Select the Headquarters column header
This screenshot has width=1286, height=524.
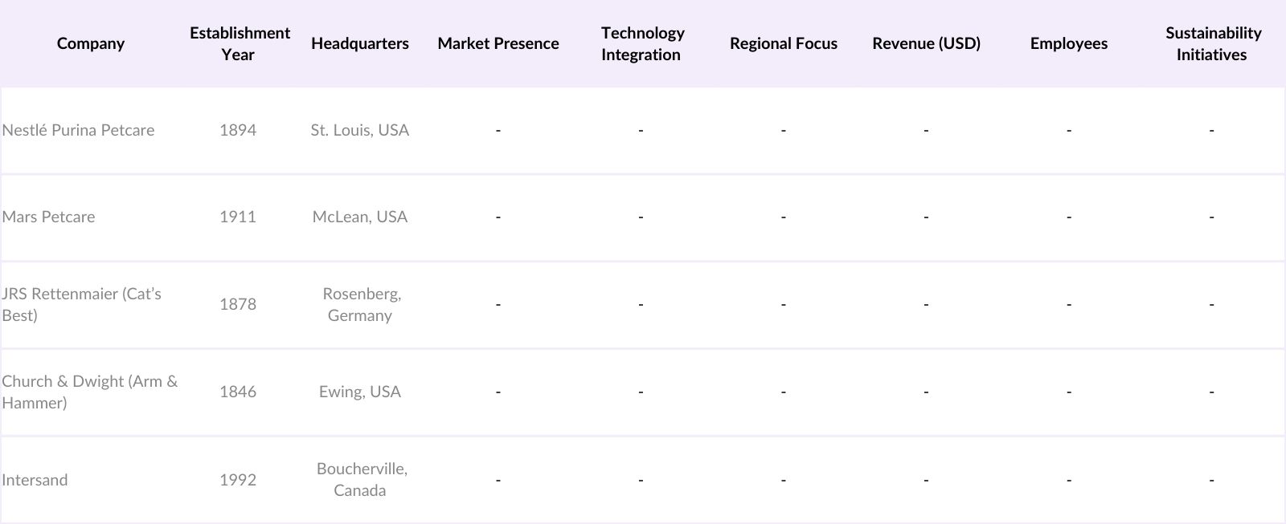pos(359,43)
